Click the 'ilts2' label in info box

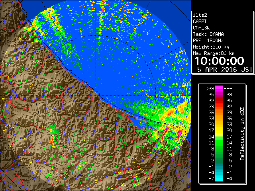click(200, 15)
